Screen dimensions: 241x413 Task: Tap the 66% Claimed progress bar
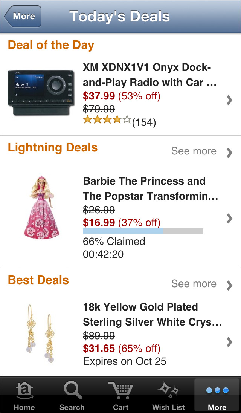click(143, 231)
